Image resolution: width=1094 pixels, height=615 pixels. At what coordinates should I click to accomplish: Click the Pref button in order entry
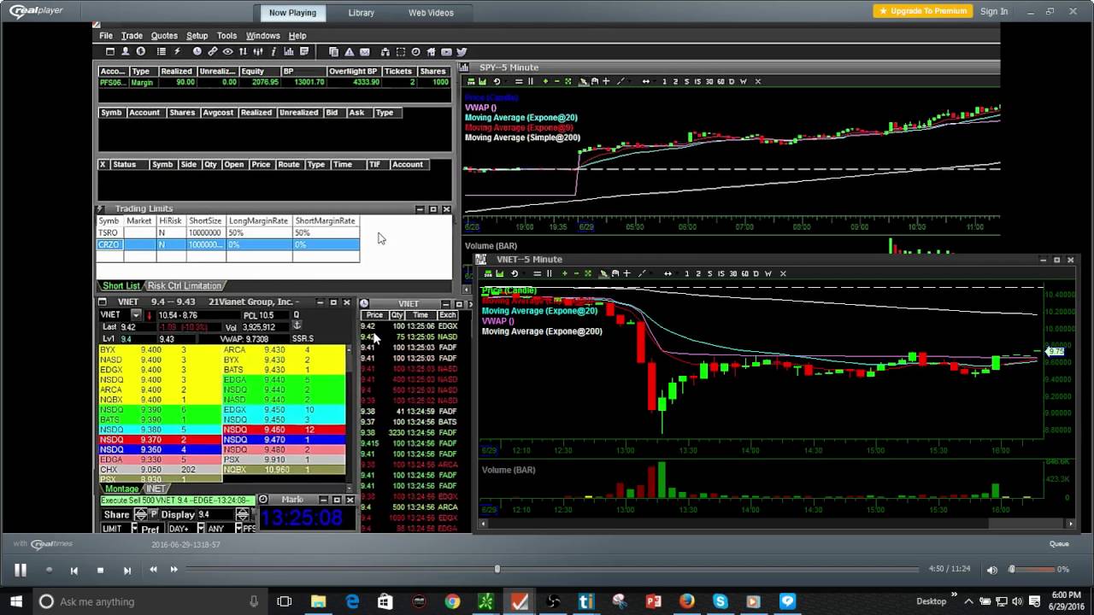150,530
